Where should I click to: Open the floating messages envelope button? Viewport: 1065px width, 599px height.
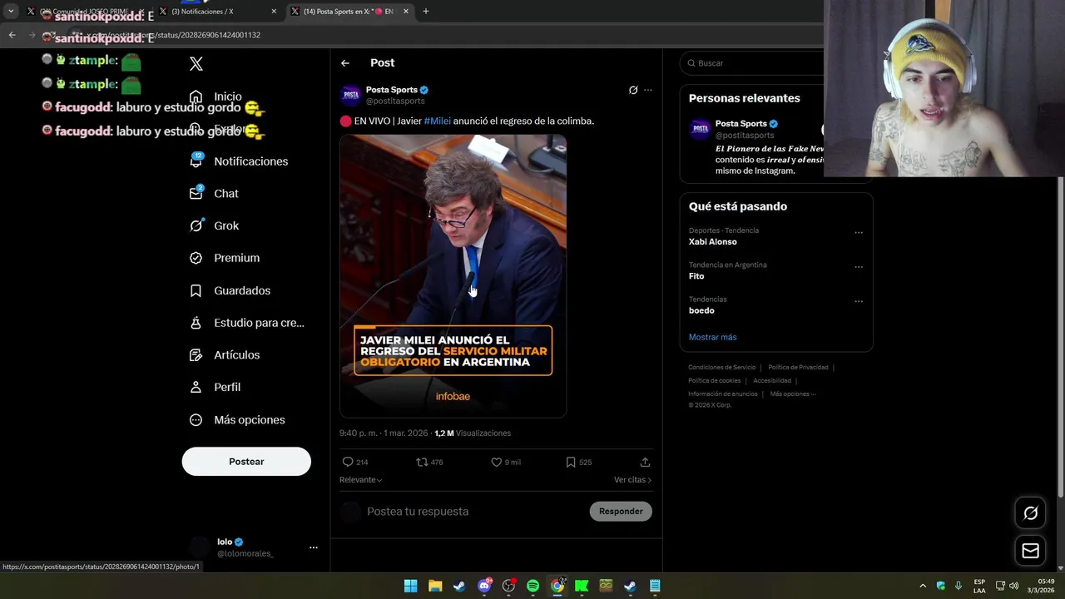point(1030,551)
